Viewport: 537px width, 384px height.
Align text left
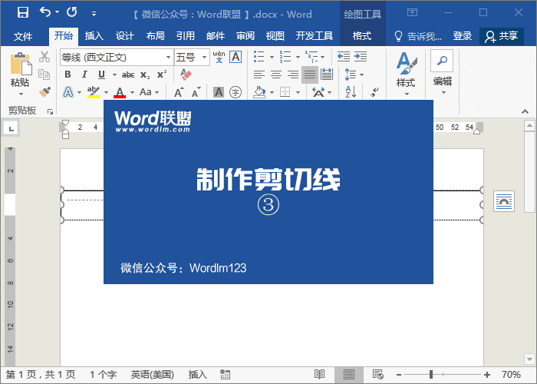[x=259, y=74]
